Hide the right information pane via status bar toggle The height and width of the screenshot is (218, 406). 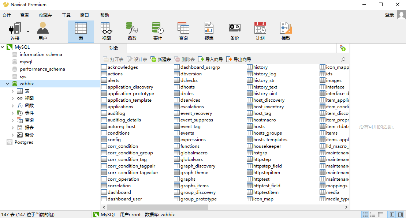coord(399,214)
